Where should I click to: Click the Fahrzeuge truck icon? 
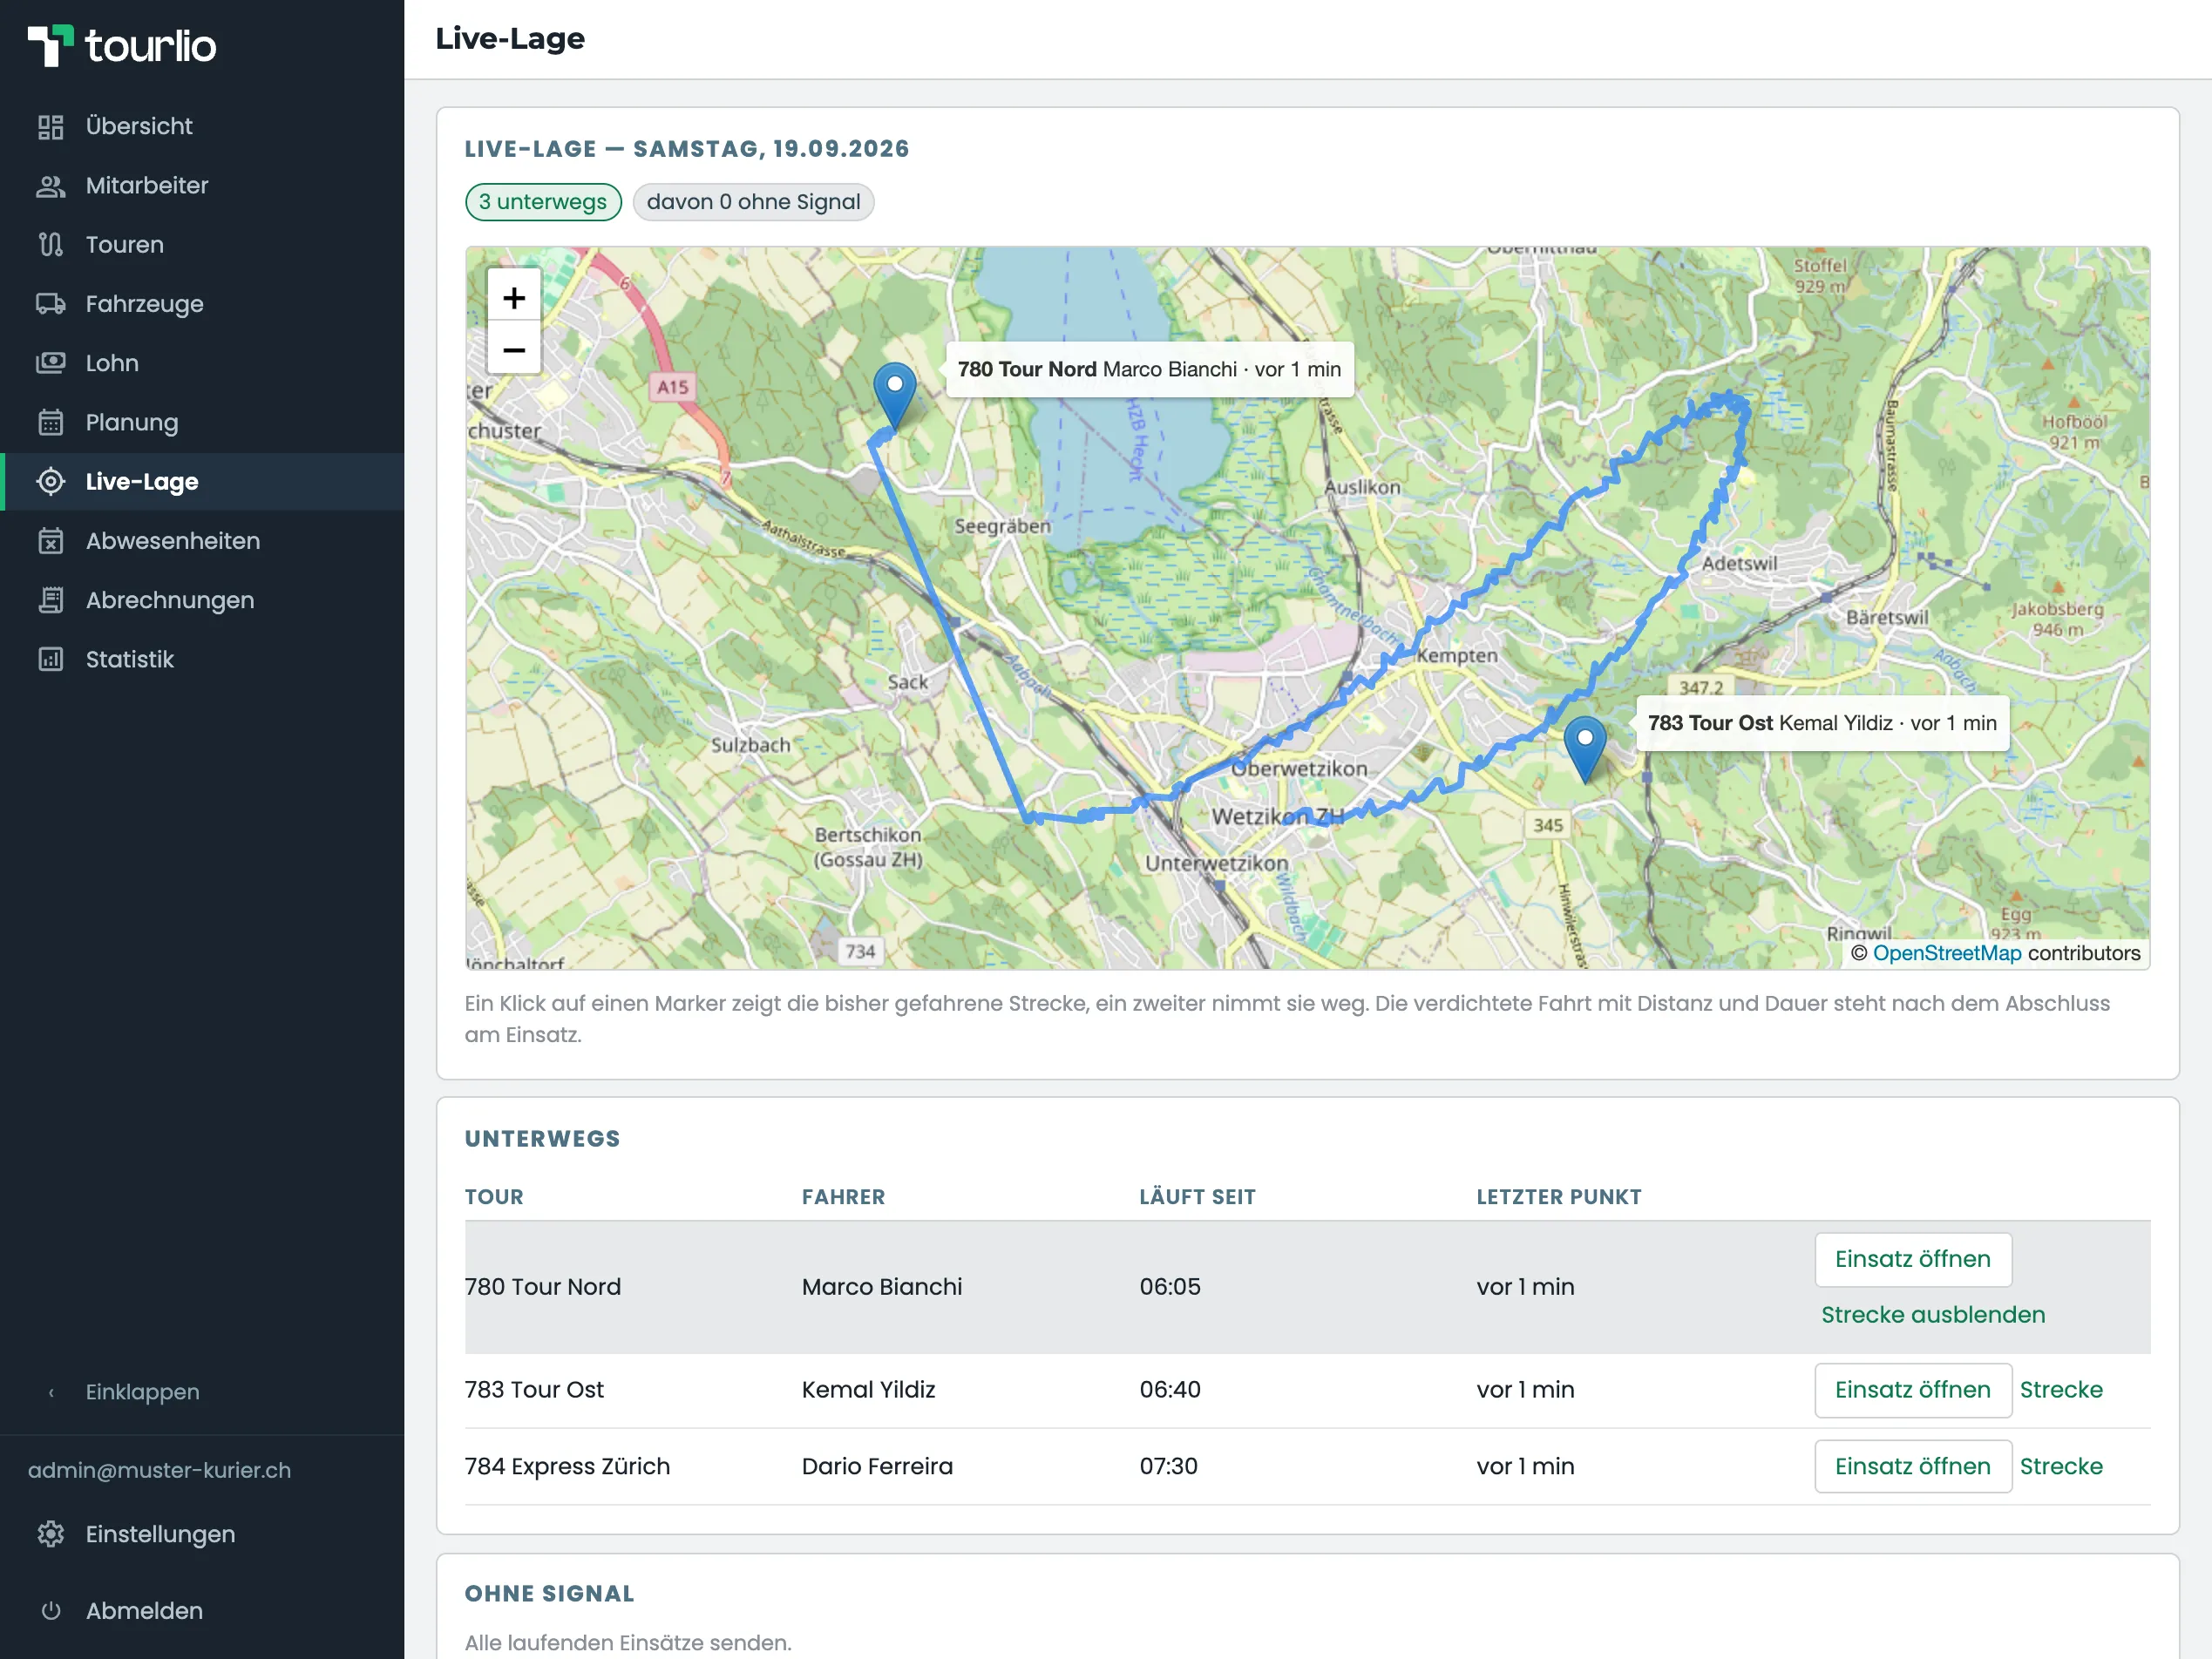pos(51,304)
